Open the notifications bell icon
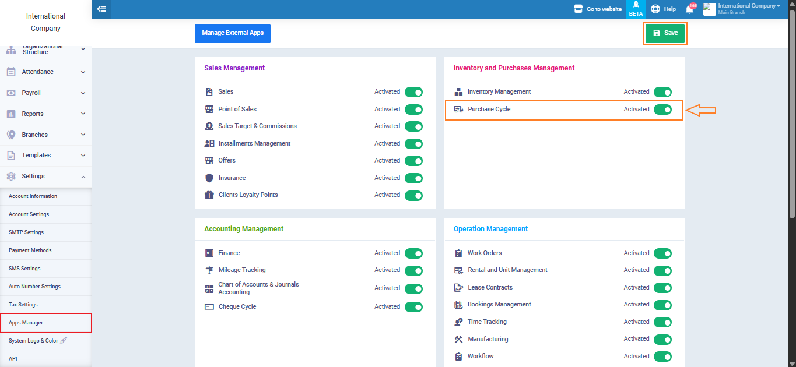The width and height of the screenshot is (796, 367). pos(689,9)
